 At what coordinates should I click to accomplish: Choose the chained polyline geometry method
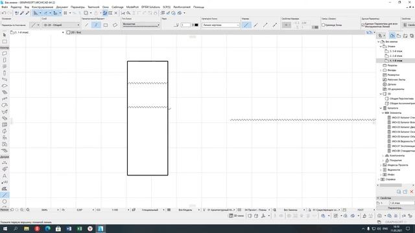[96, 25]
